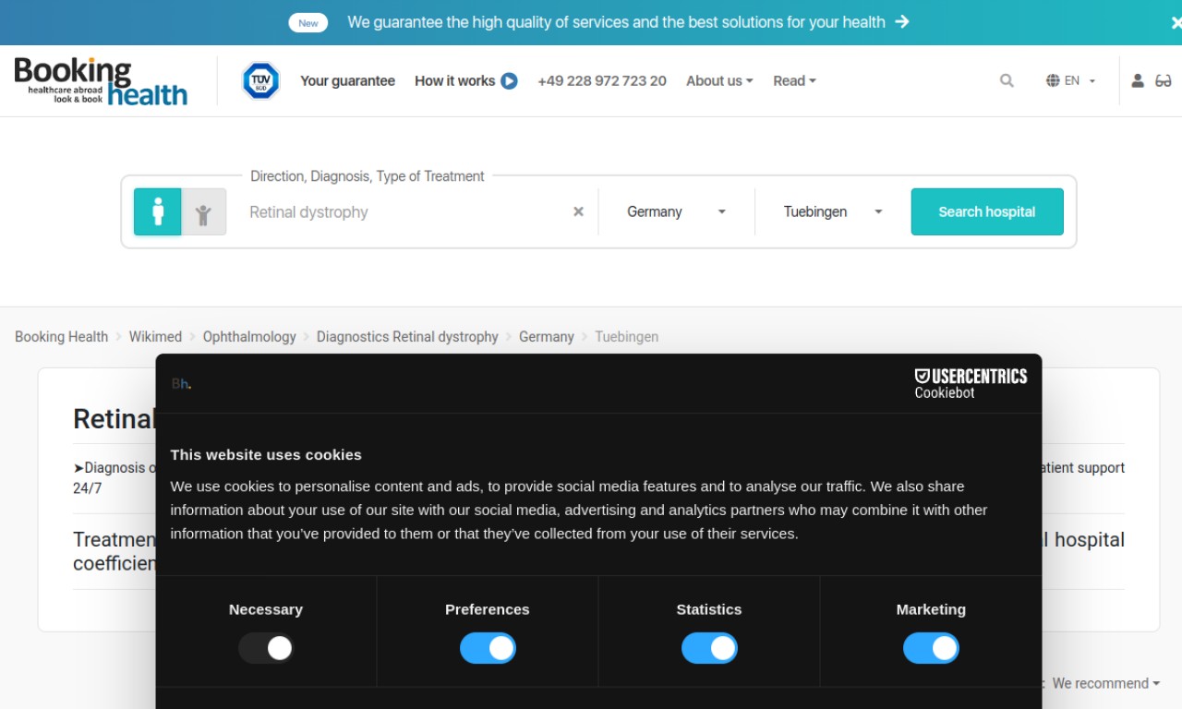Select the adult patient icon
The width and height of the screenshot is (1182, 709).
[158, 211]
